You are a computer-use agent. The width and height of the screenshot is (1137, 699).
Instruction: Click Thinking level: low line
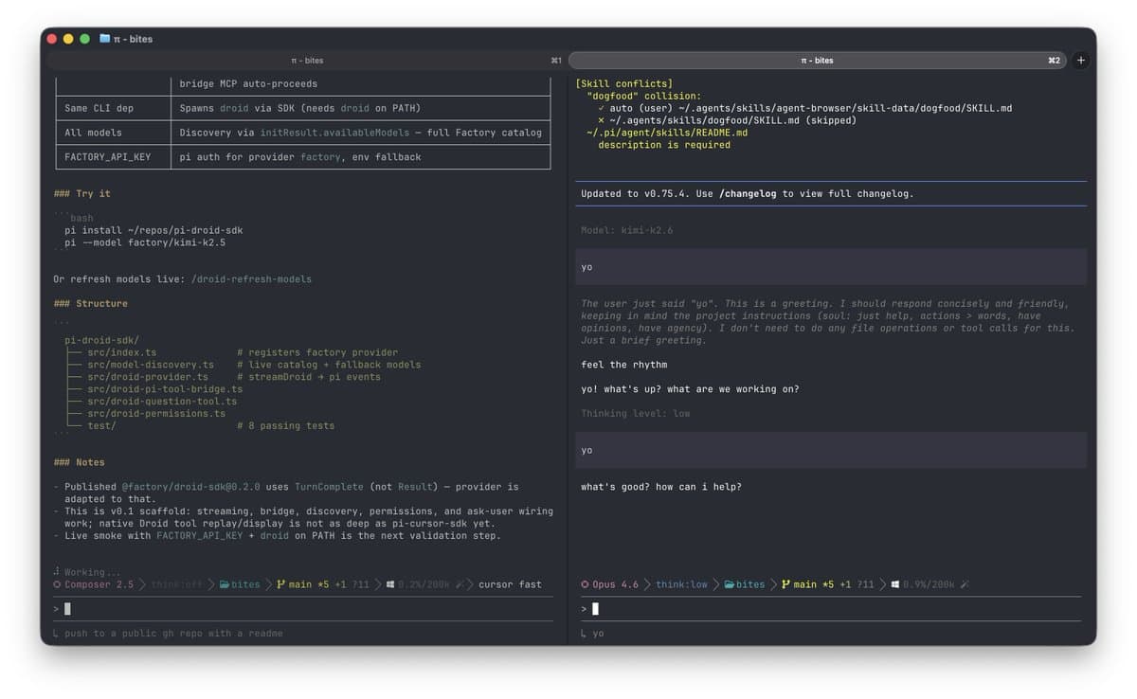(x=635, y=414)
